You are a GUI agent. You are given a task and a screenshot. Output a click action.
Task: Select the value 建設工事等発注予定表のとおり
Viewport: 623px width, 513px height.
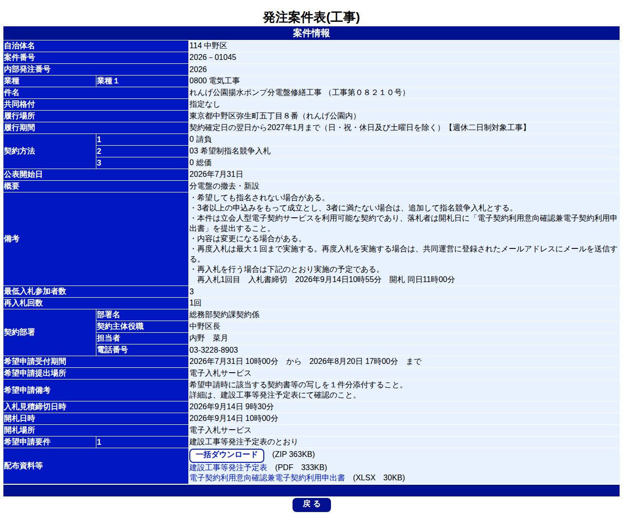[x=243, y=442]
